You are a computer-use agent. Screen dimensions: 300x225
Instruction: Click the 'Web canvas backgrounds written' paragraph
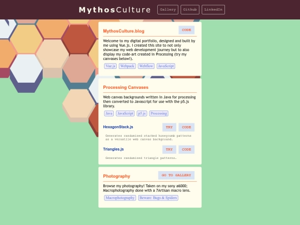[x=149, y=102]
